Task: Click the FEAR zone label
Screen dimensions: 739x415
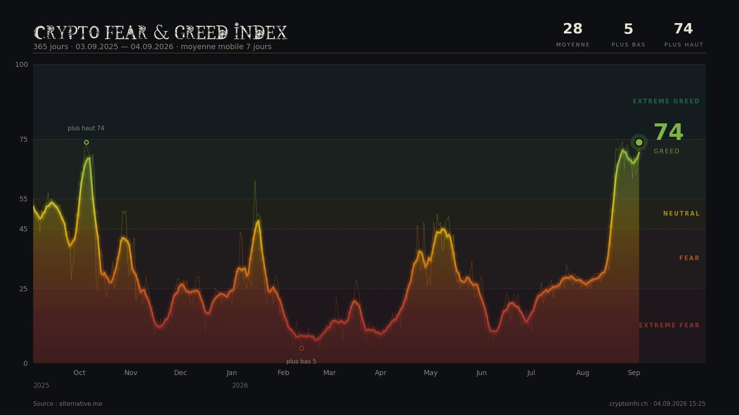Action: (x=689, y=258)
